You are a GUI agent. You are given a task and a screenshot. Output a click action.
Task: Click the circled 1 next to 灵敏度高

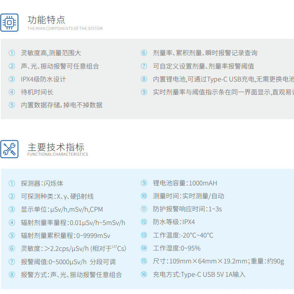[12, 53]
